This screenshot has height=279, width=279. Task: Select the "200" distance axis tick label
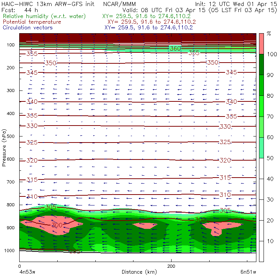171,266
